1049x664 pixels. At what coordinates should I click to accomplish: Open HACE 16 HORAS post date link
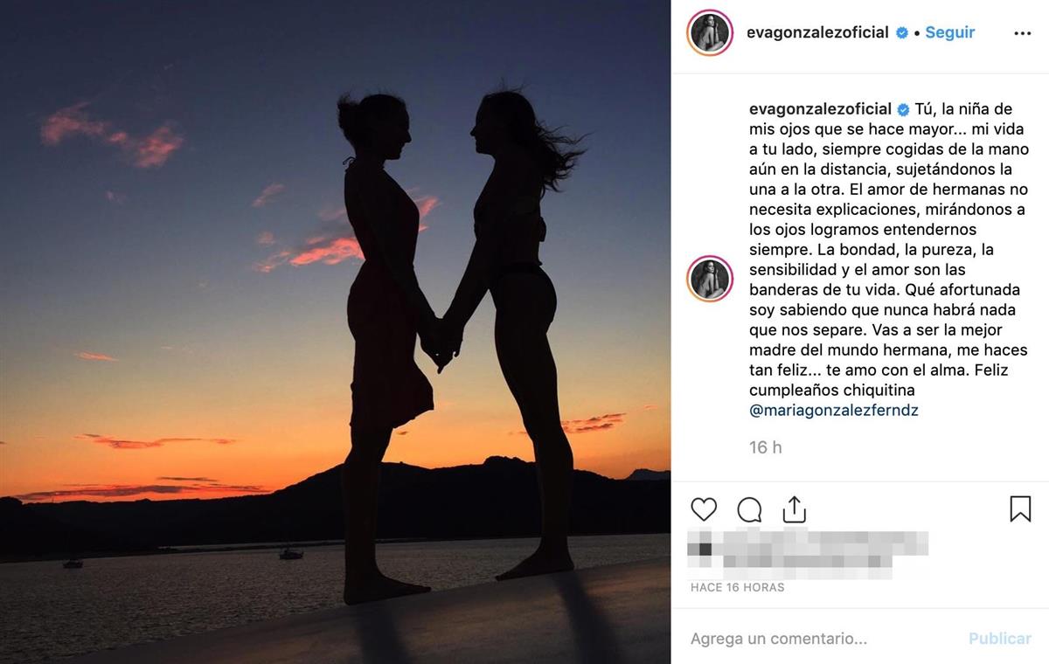point(738,588)
